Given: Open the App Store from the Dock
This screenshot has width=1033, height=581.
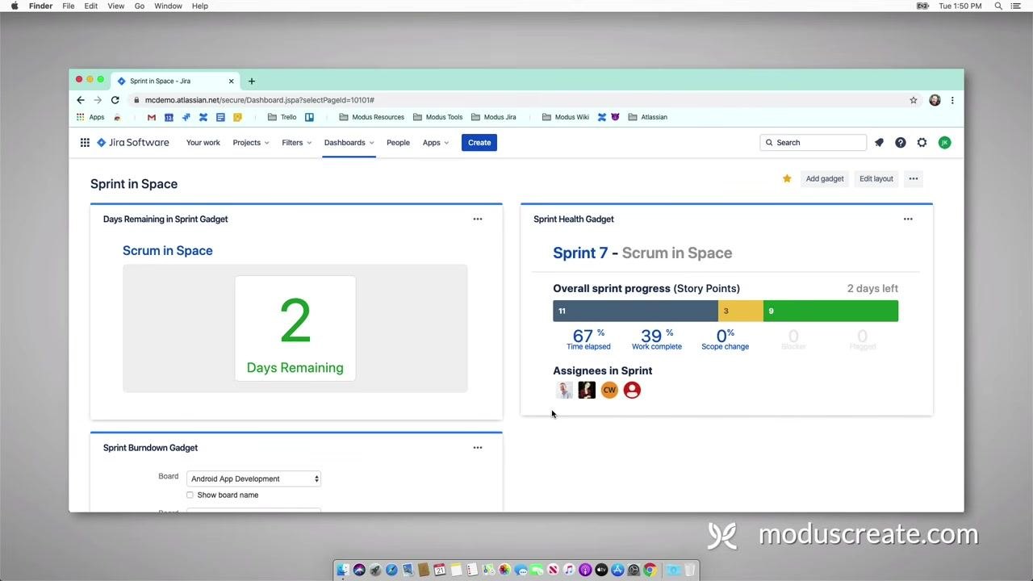Looking at the screenshot, I should [x=617, y=570].
